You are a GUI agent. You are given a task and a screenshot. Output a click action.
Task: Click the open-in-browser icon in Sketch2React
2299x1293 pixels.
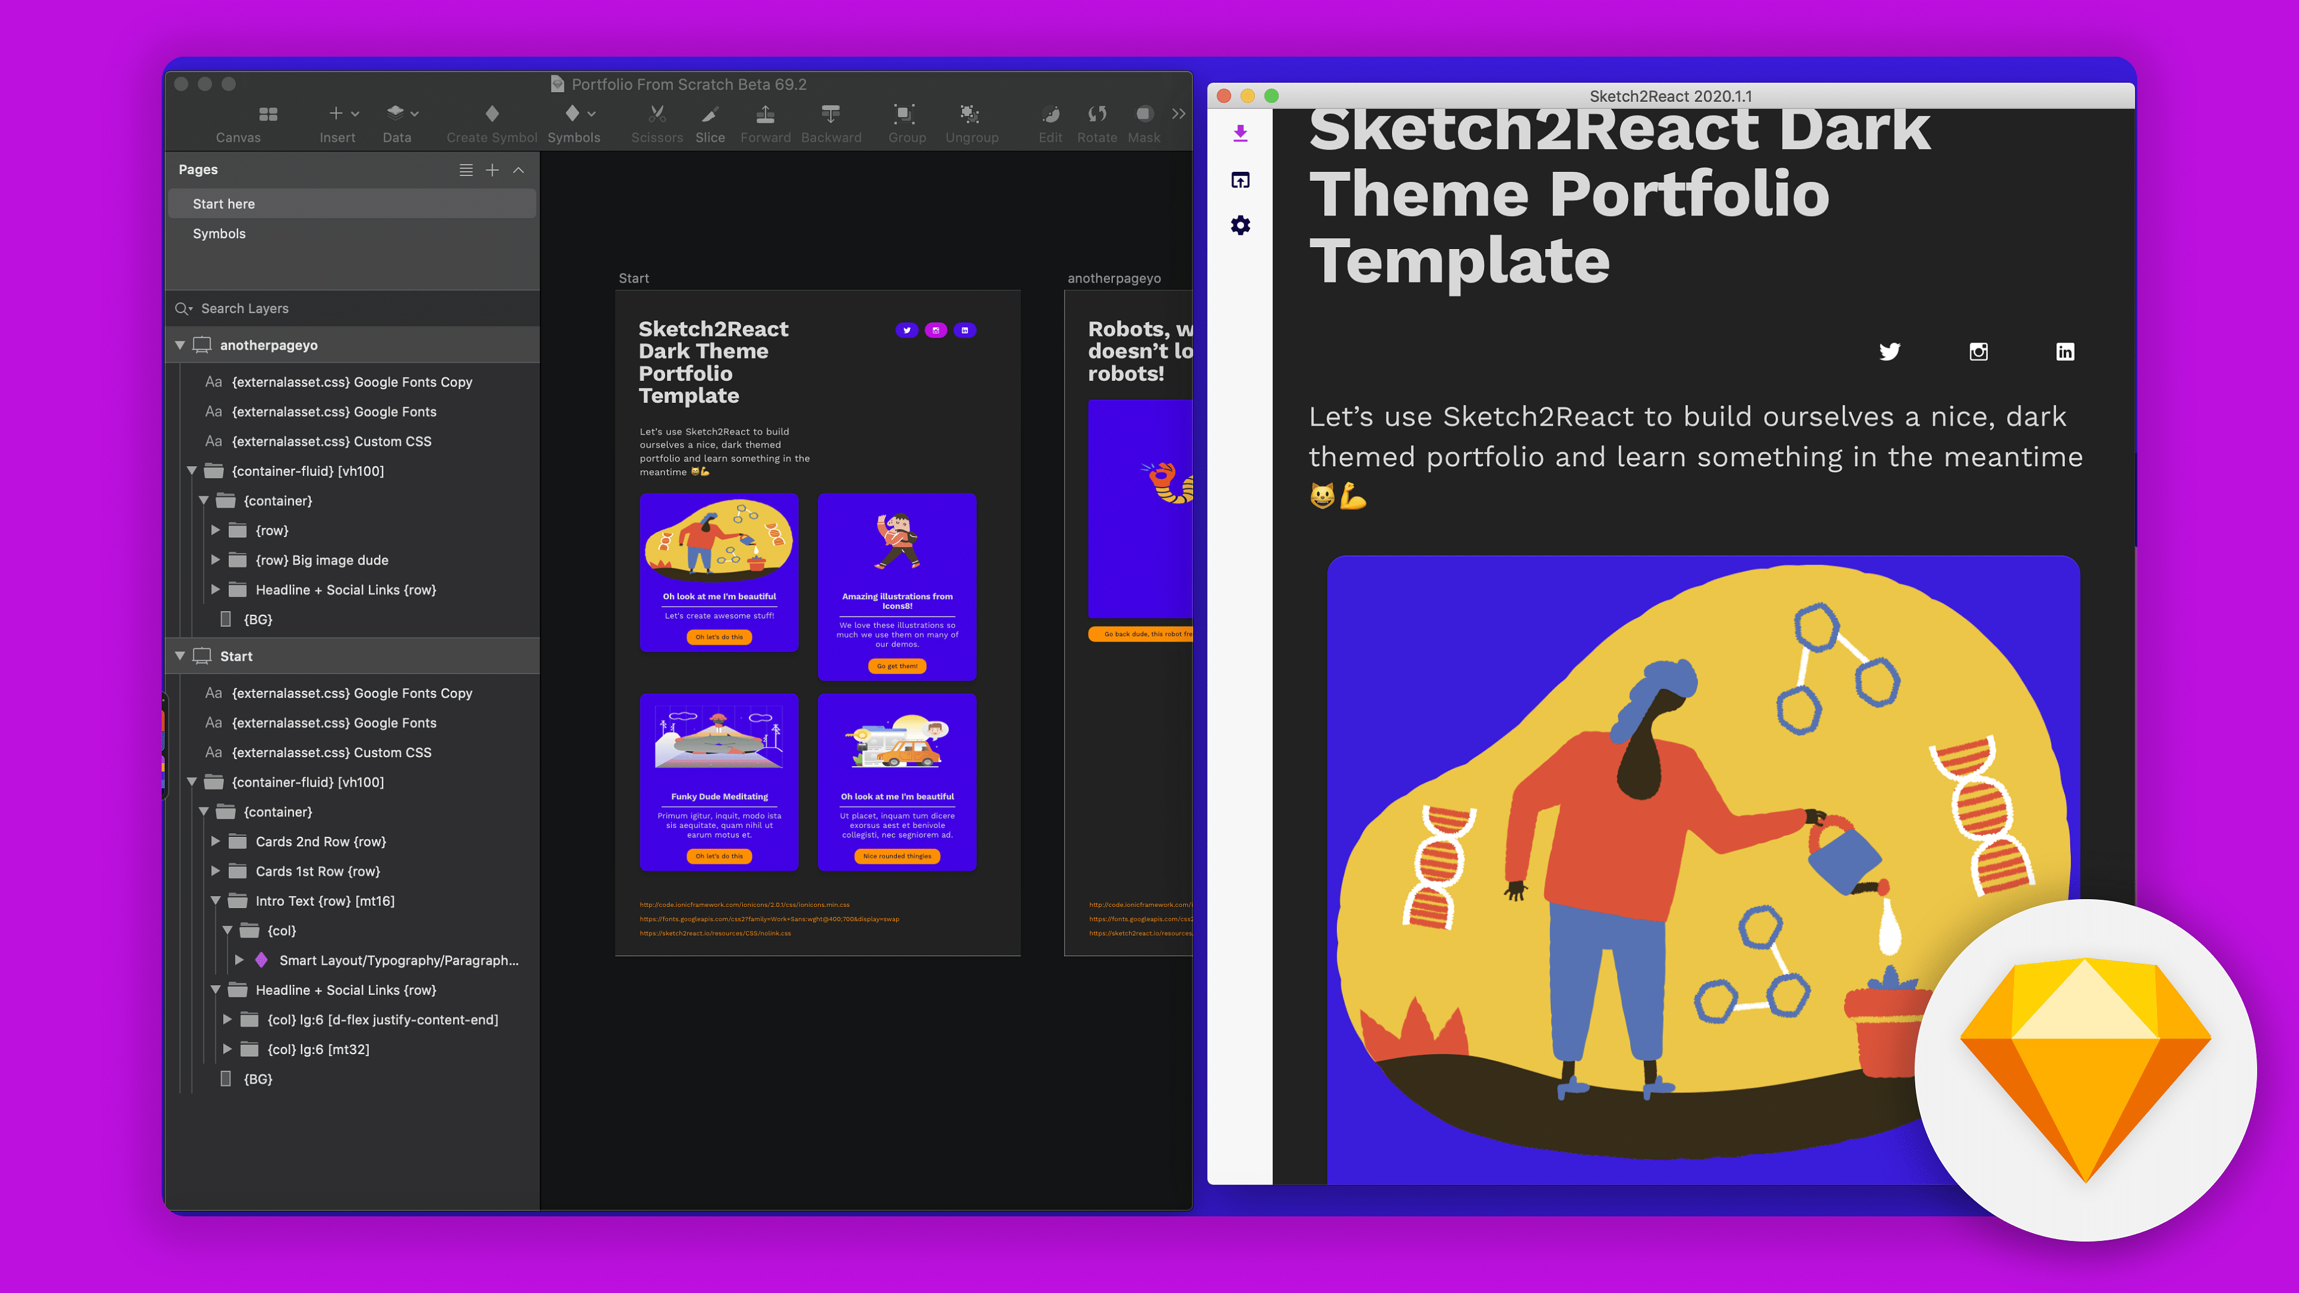tap(1241, 180)
